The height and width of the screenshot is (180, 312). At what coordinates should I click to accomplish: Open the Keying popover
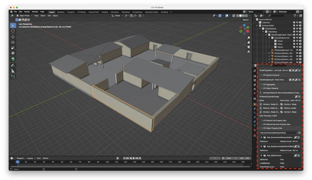click(31, 158)
